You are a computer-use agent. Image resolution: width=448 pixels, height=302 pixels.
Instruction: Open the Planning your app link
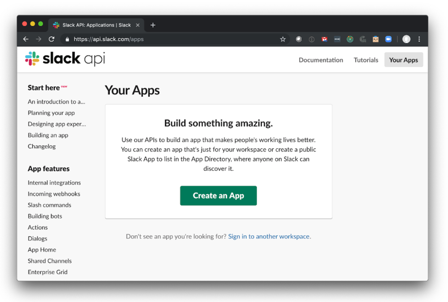click(x=51, y=113)
